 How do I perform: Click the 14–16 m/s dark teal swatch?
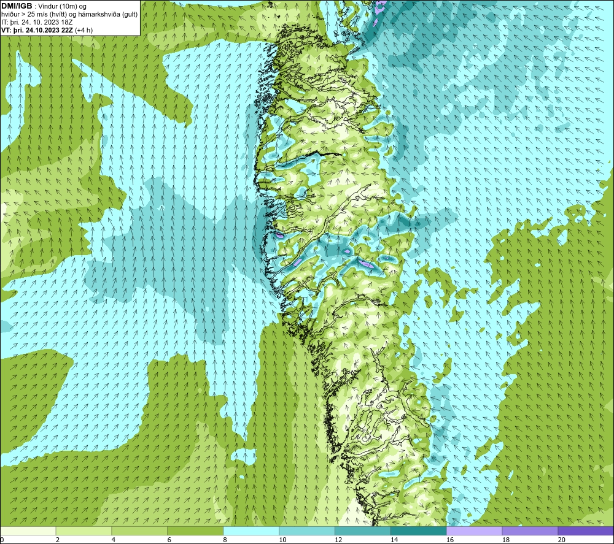tap(419, 531)
